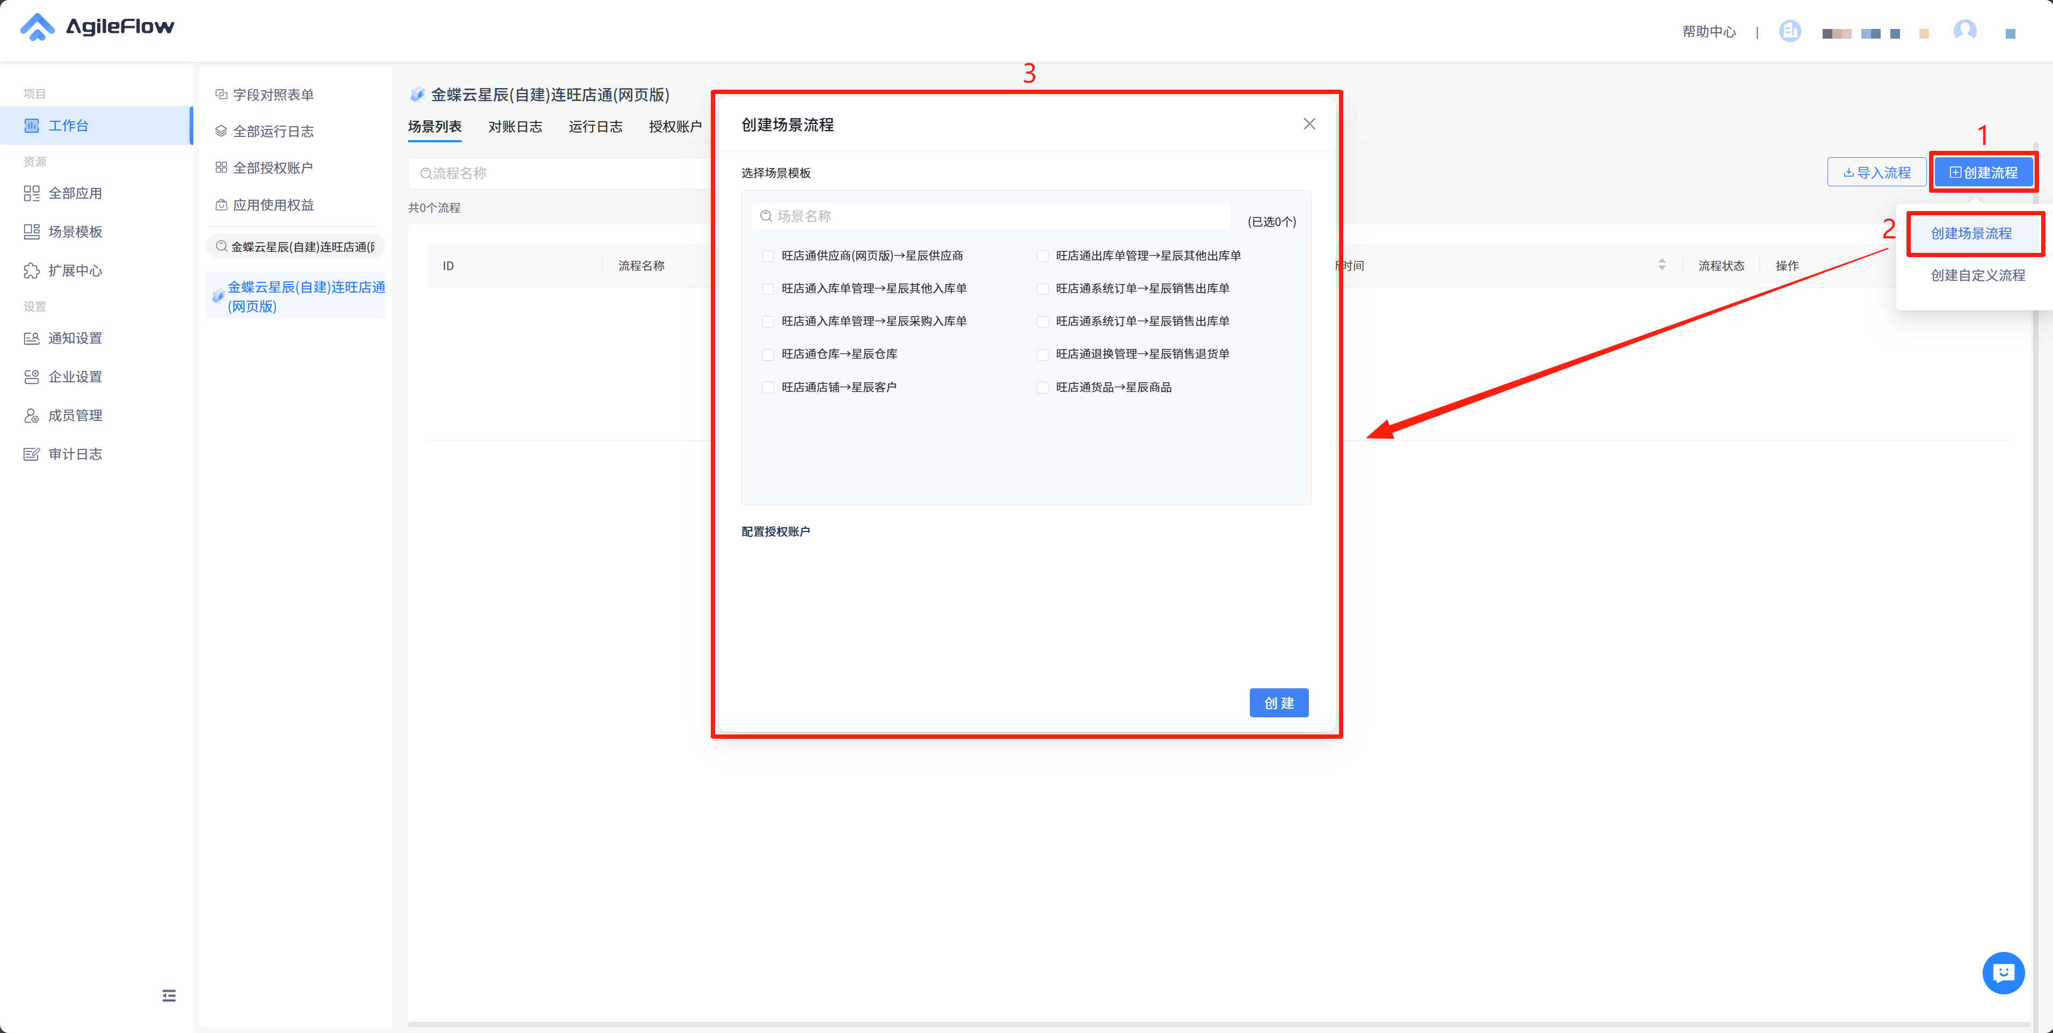The image size is (2053, 1033).
Task: Check 旺店通供应商(网页版)→星辰供应商 template
Action: (x=768, y=256)
